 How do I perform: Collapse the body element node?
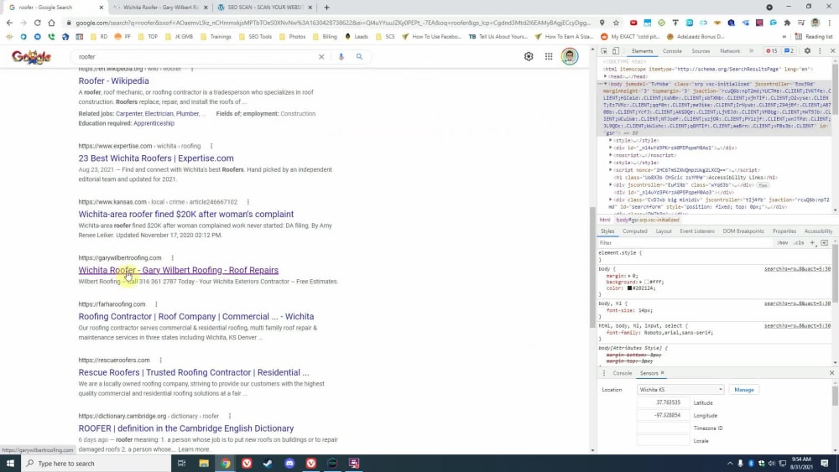click(x=605, y=84)
